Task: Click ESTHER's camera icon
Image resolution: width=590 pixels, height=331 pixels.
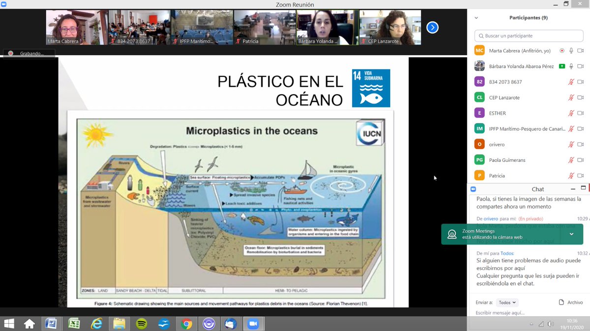Action: pos(580,113)
